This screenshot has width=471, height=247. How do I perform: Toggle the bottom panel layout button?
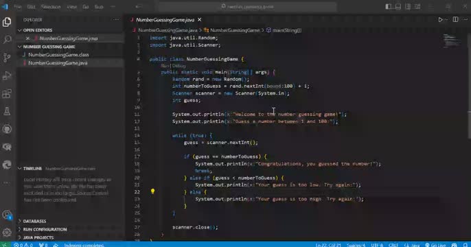pyautogui.click(x=398, y=6)
